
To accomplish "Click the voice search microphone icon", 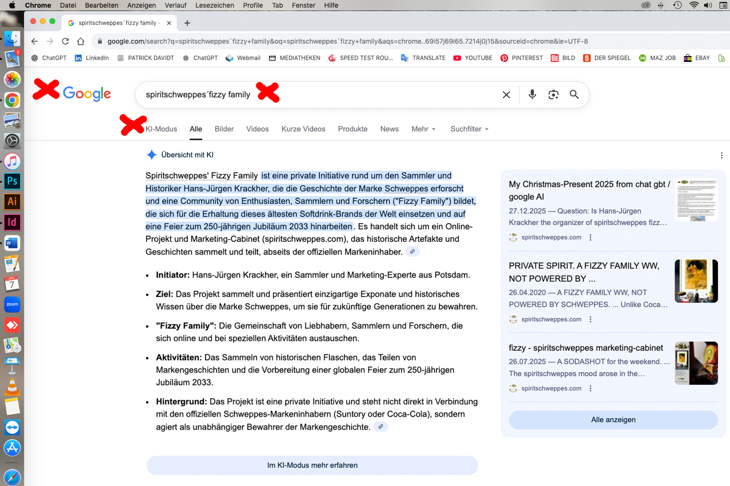I will tap(532, 94).
